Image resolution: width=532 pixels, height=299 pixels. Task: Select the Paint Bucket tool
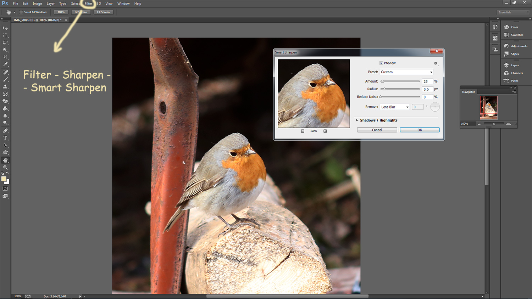click(5, 108)
